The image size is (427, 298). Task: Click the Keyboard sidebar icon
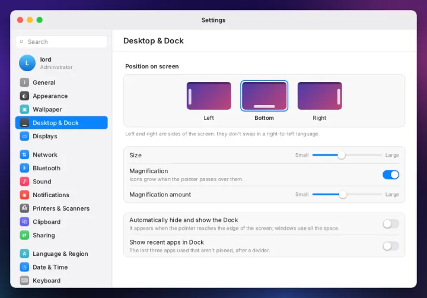24,280
